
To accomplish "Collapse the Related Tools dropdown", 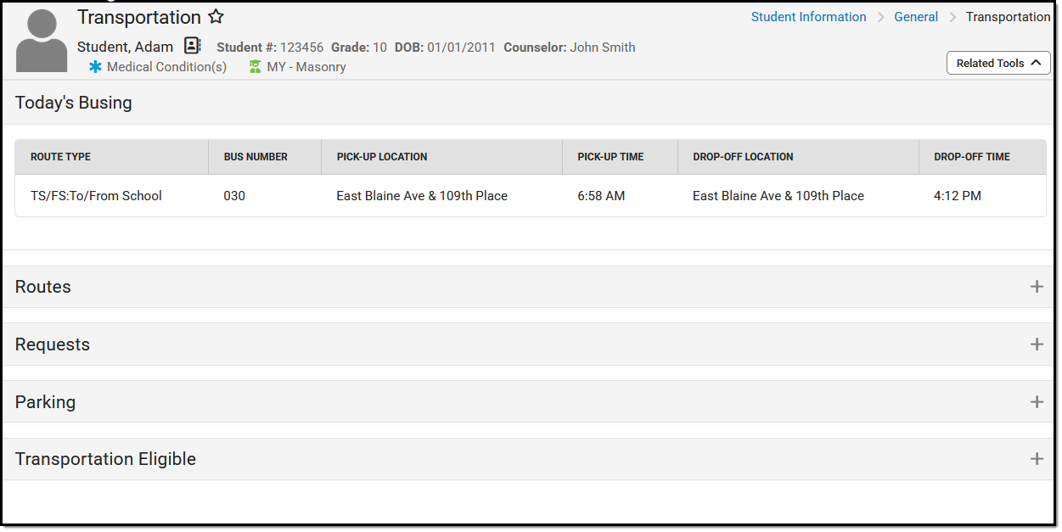I will tap(998, 62).
